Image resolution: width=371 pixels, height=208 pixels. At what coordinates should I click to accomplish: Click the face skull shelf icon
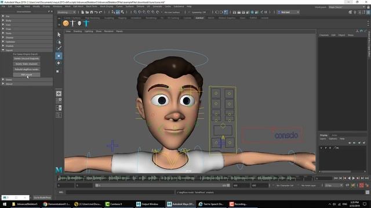[x=79, y=23]
